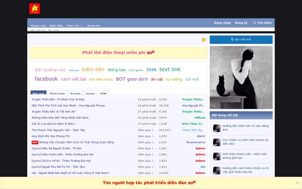The width and height of the screenshot is (302, 189).
Task: Click avatar beside Các nhiệm vụ kiếm tiền online
Action: point(217,142)
